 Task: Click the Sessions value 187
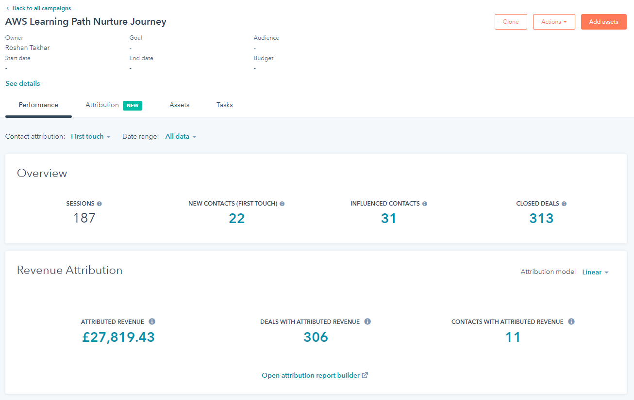coord(84,219)
